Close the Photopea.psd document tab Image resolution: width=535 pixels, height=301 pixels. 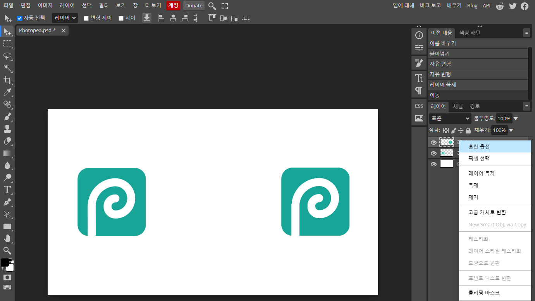[64, 30]
